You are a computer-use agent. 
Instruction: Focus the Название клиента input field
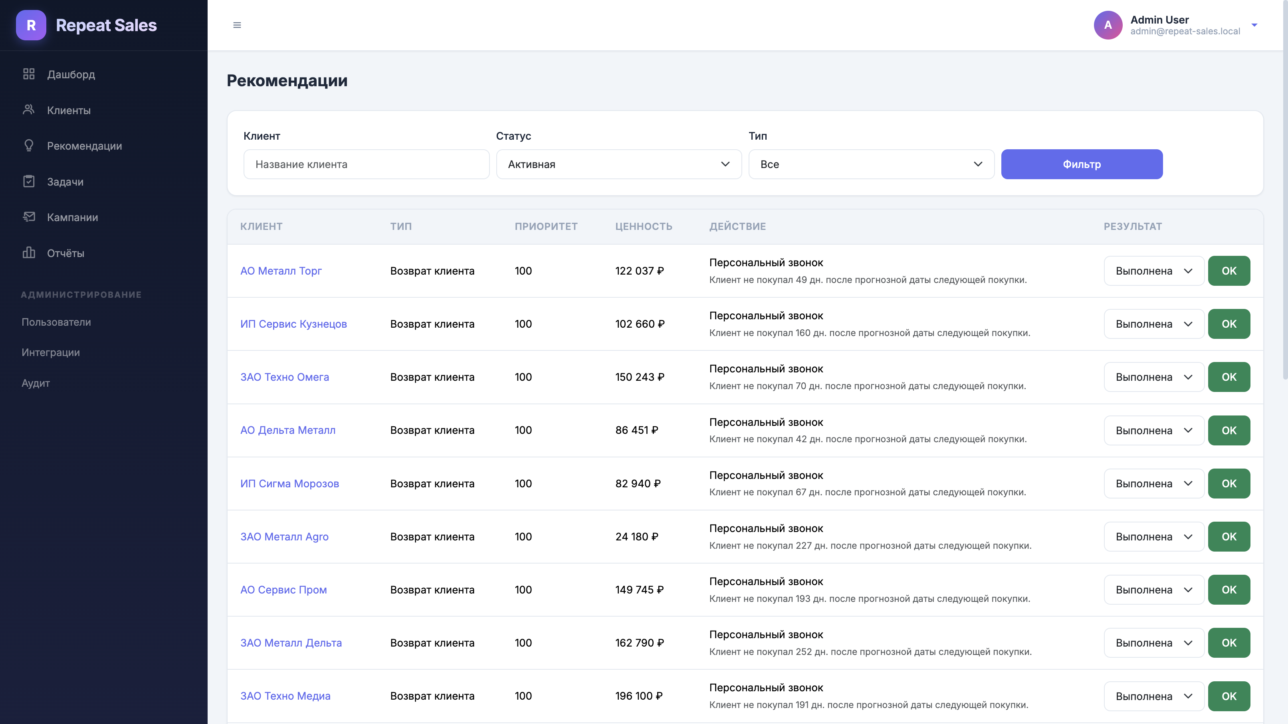(366, 164)
